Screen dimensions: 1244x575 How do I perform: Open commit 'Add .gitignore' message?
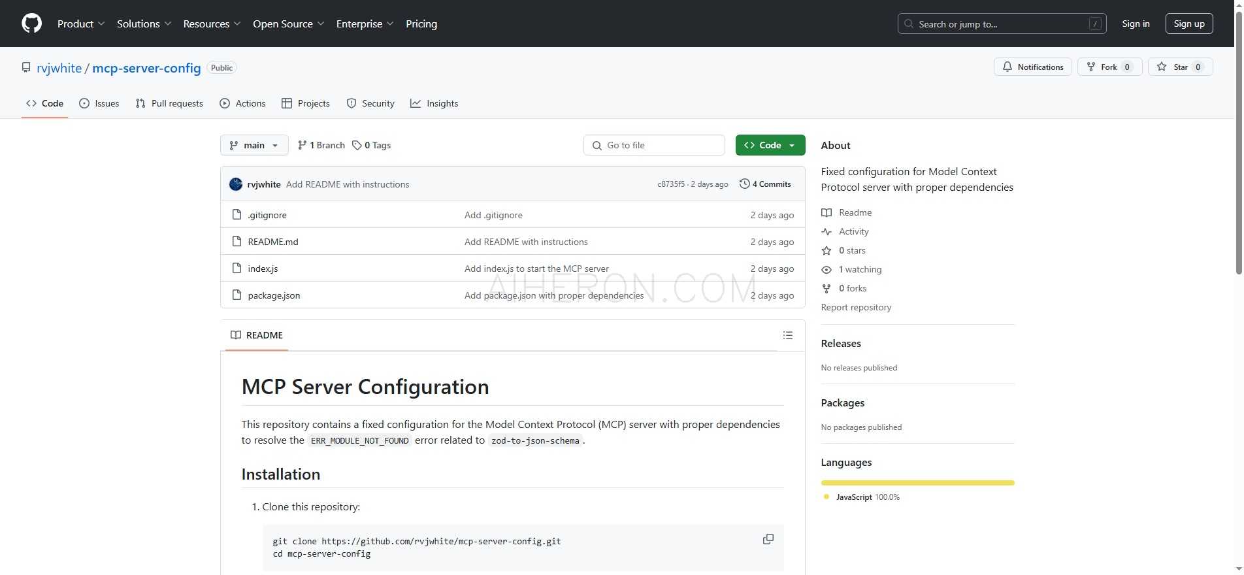click(x=493, y=215)
